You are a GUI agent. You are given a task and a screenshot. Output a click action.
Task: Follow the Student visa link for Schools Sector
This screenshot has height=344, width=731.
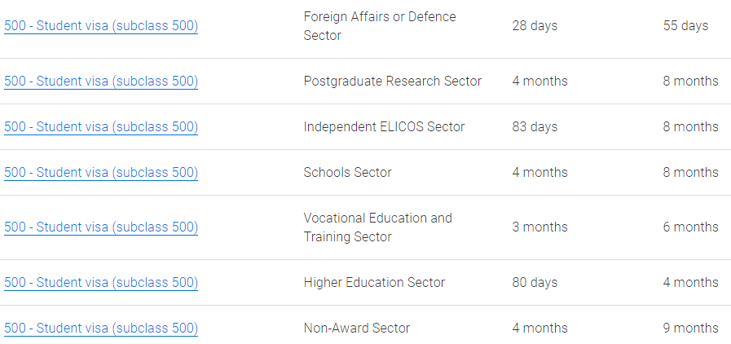[101, 173]
